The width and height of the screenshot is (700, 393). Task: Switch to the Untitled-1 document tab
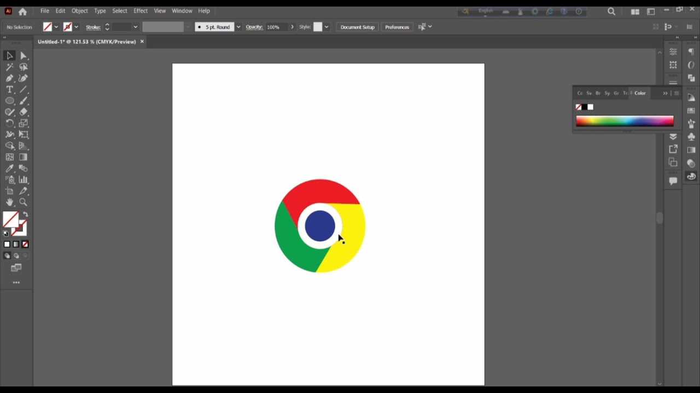click(86, 41)
